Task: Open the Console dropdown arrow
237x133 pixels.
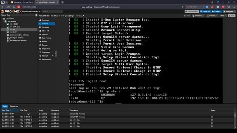Action: point(217,16)
